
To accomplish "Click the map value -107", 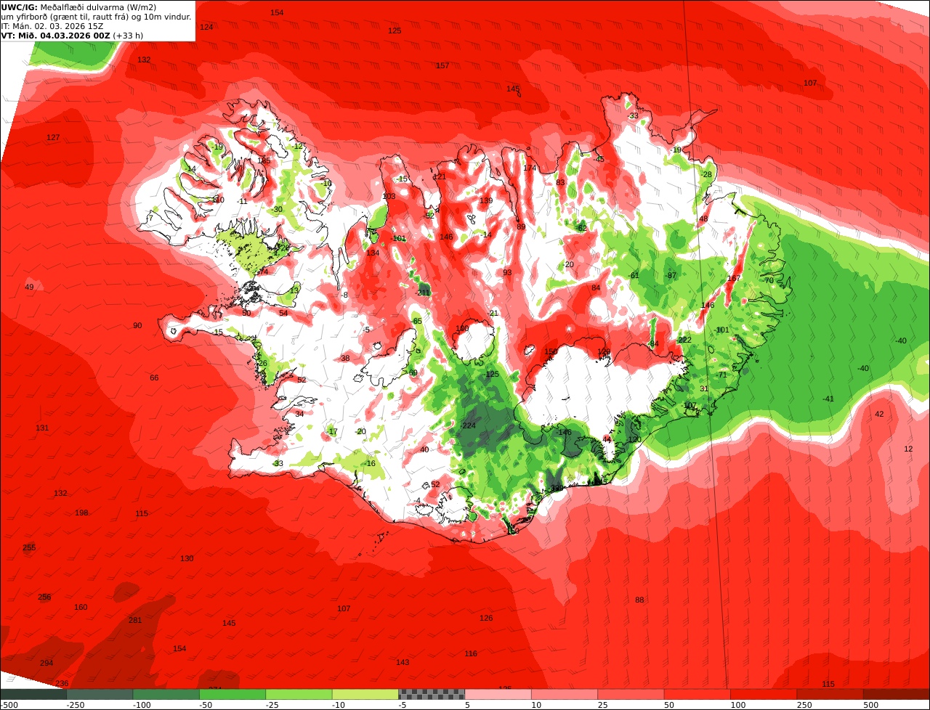I will point(688,405).
